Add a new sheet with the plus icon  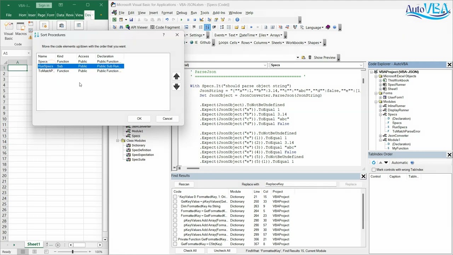click(58, 245)
